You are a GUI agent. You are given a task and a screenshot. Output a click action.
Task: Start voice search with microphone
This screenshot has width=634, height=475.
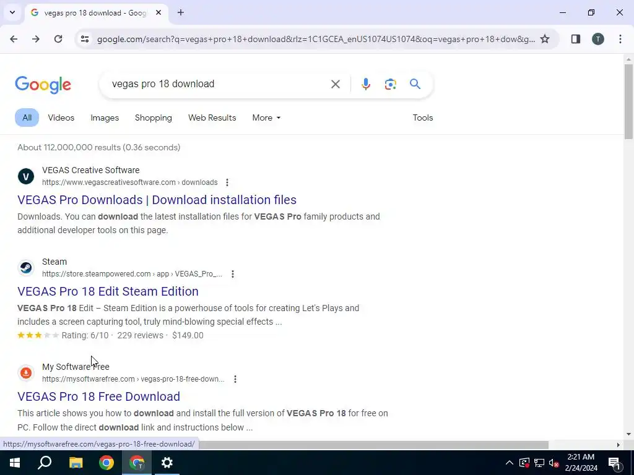click(366, 84)
